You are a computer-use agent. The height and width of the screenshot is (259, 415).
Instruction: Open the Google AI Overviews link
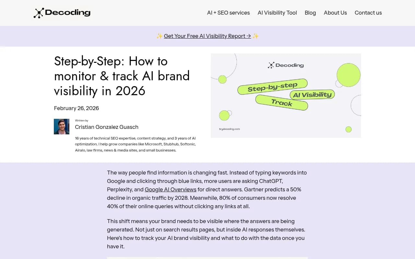point(171,189)
